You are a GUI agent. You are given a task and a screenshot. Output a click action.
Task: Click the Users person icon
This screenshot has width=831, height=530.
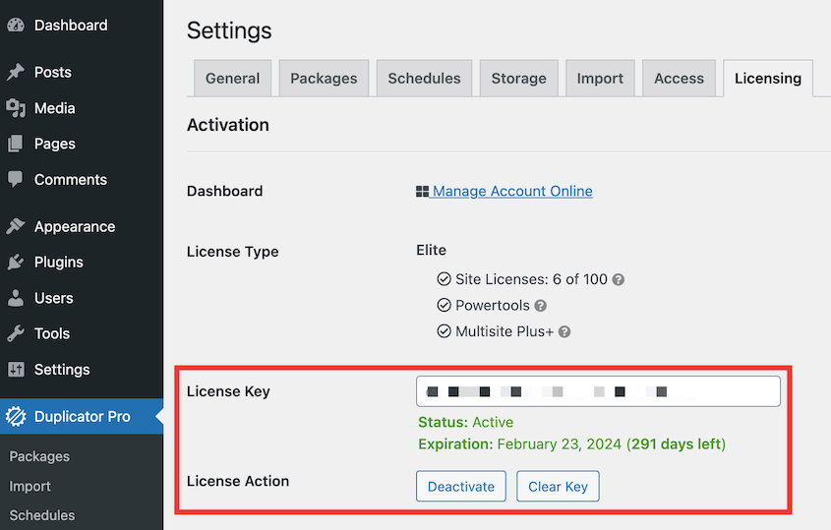click(x=16, y=298)
